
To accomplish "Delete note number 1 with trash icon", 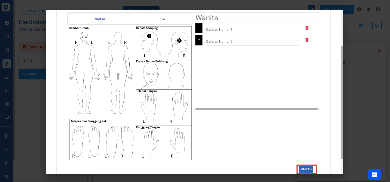I will [x=307, y=28].
